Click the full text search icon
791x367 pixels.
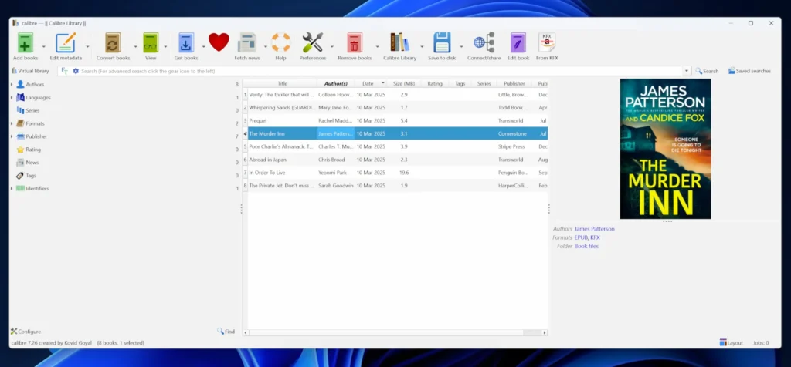click(65, 71)
